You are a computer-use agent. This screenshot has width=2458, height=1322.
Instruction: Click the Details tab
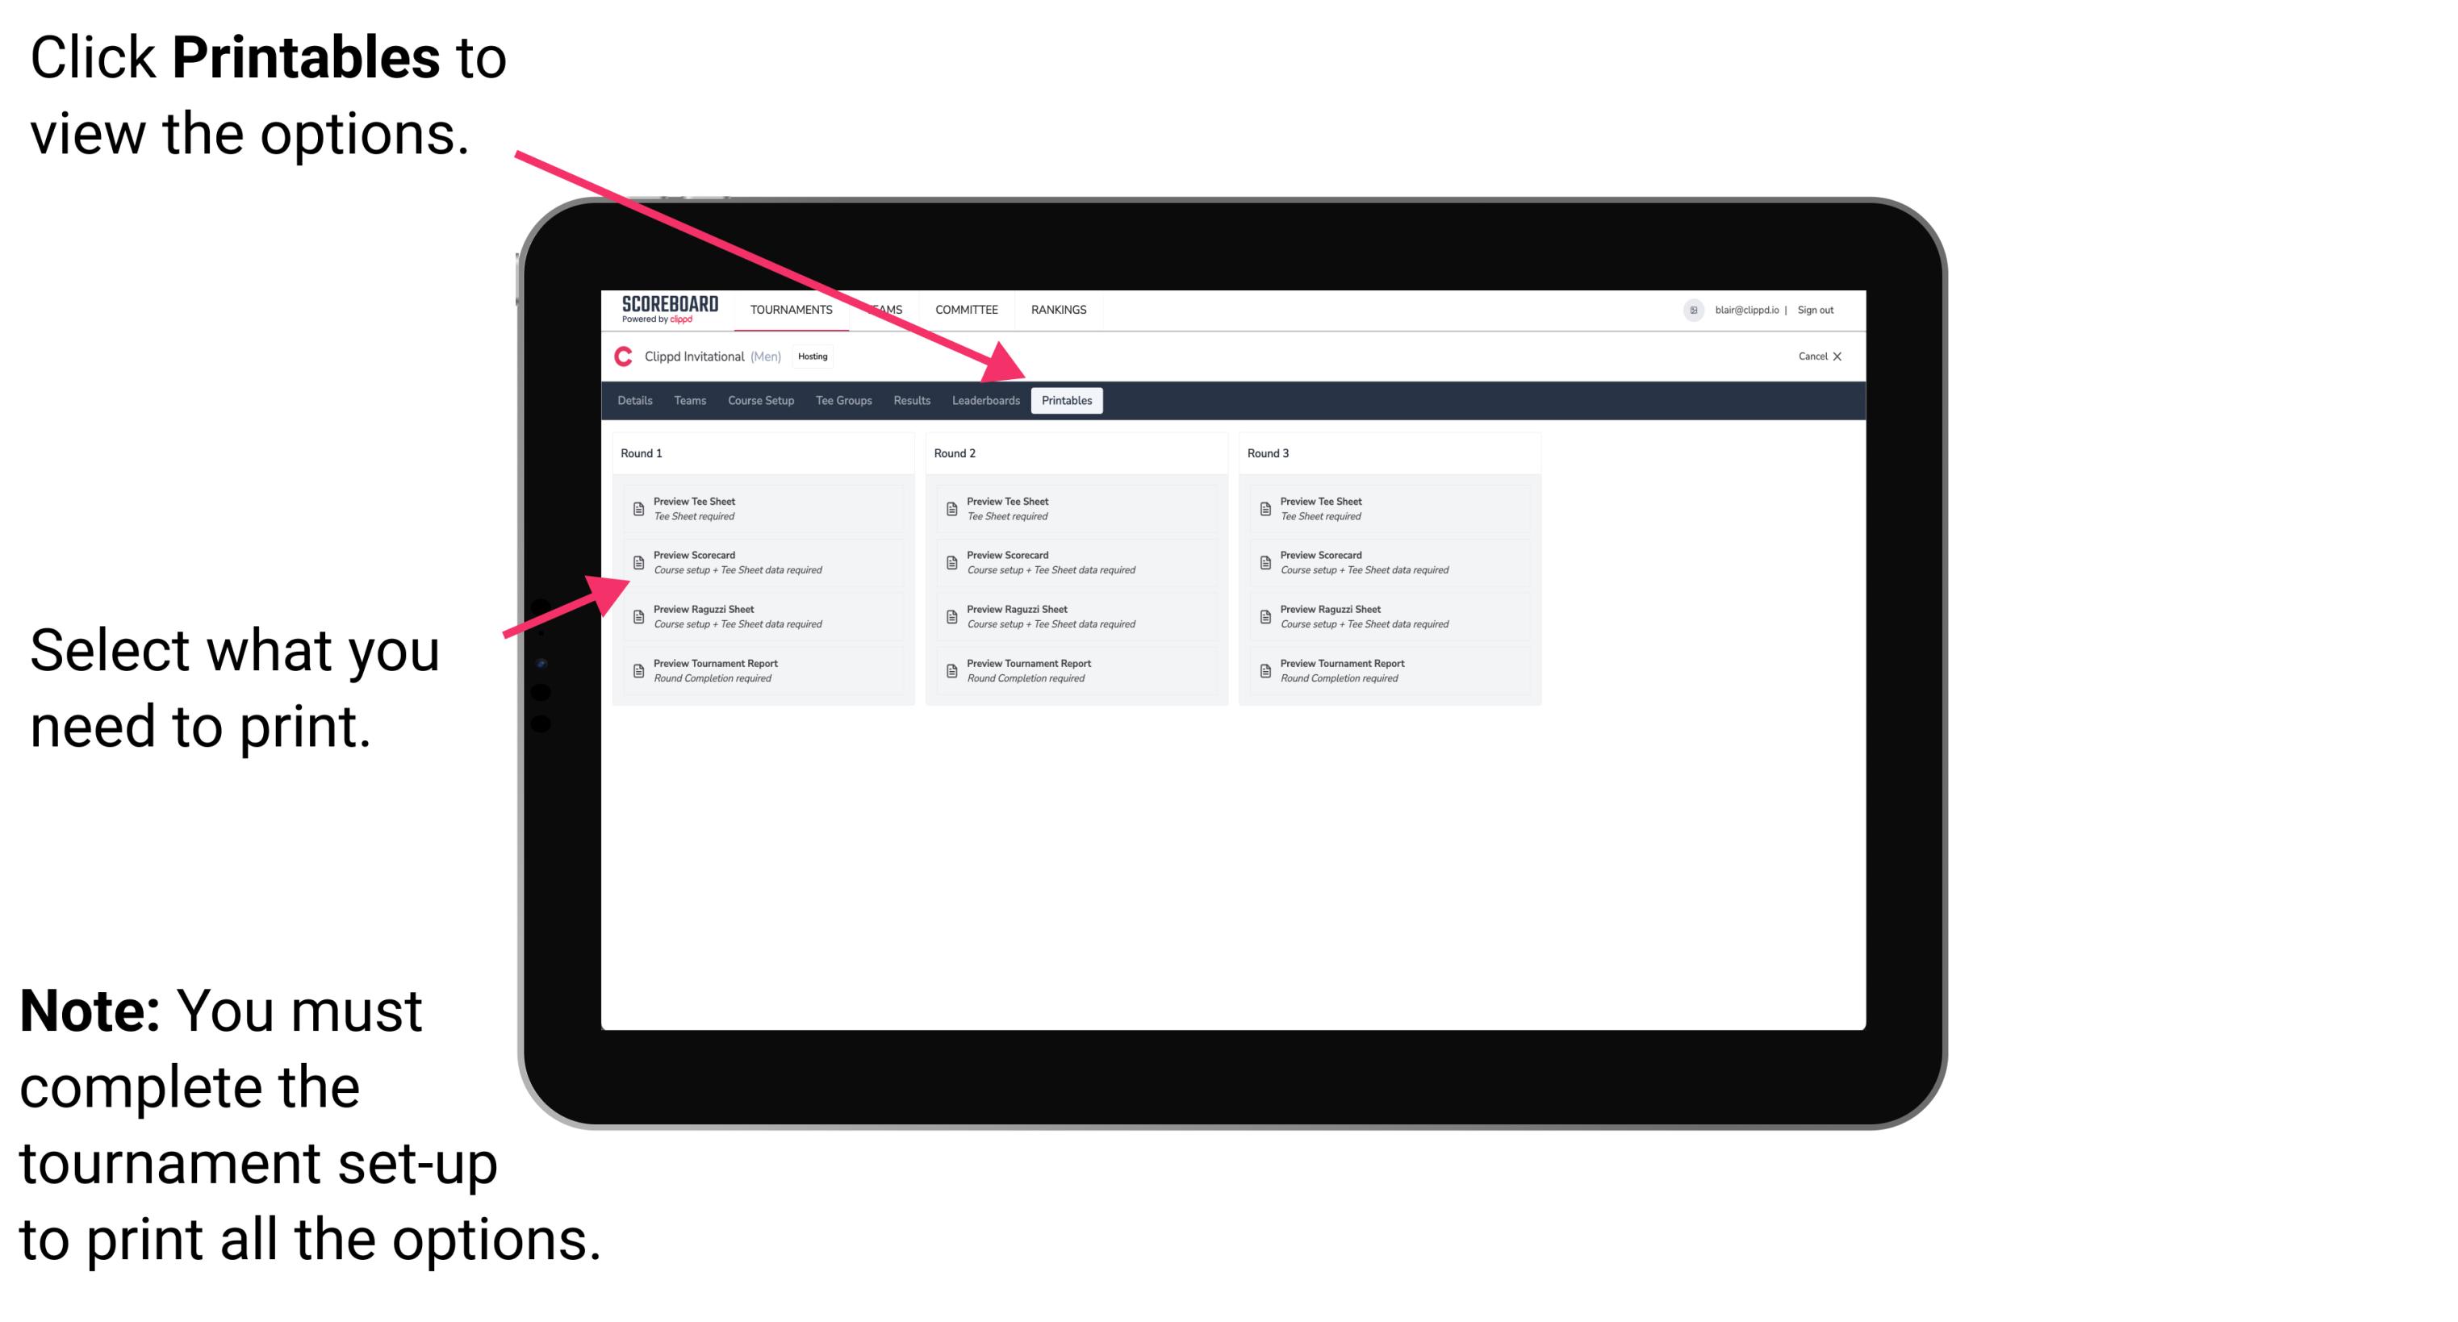(x=637, y=401)
